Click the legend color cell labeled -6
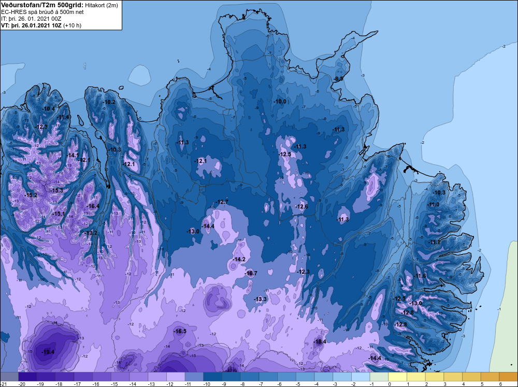The image size is (518, 387). [x=287, y=377]
